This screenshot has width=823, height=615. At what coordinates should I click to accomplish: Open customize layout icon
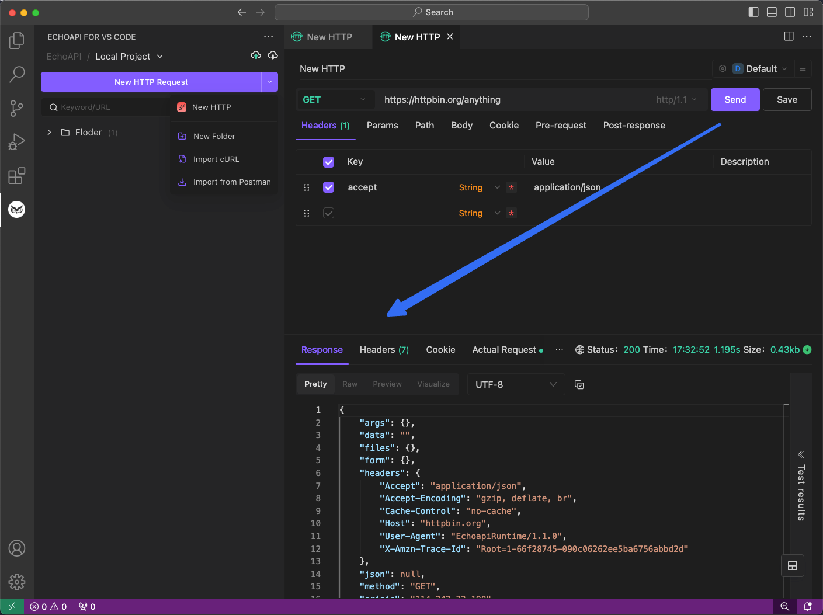pyautogui.click(x=808, y=12)
